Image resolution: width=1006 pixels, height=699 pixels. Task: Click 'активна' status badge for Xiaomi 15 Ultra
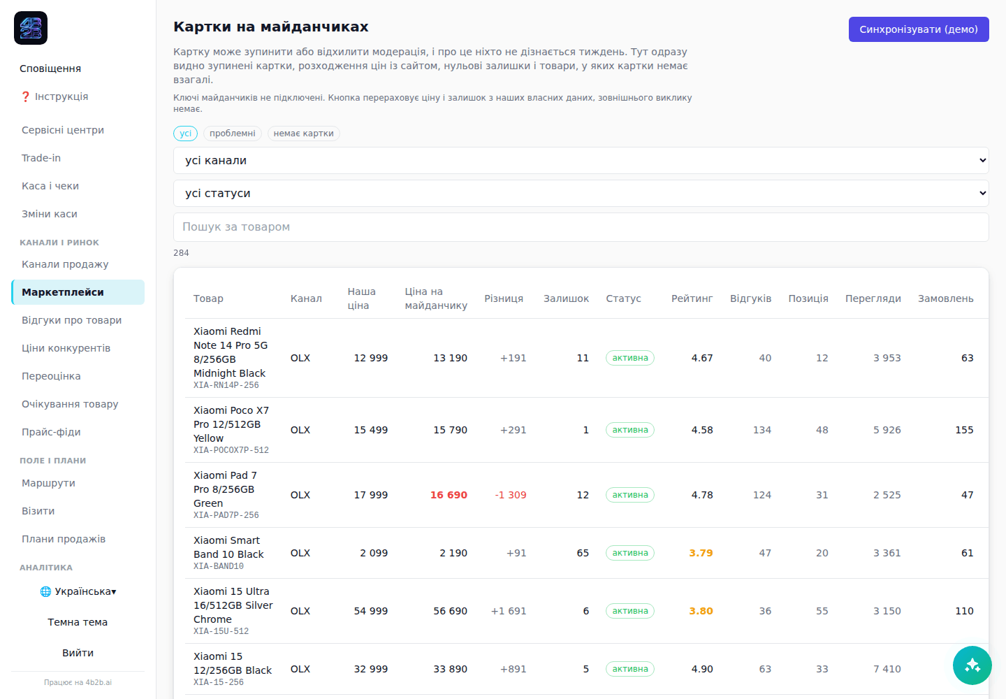630,611
